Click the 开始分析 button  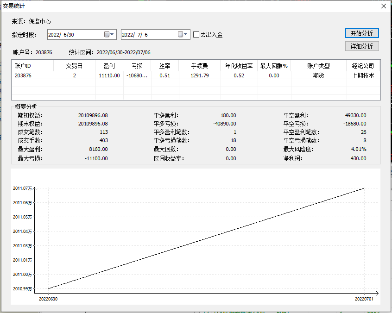coord(362,33)
